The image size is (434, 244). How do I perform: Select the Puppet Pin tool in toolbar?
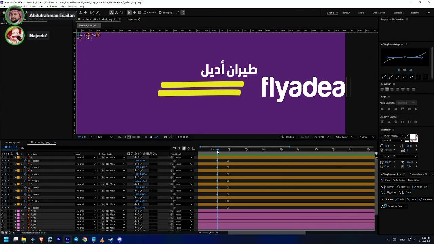98,13
